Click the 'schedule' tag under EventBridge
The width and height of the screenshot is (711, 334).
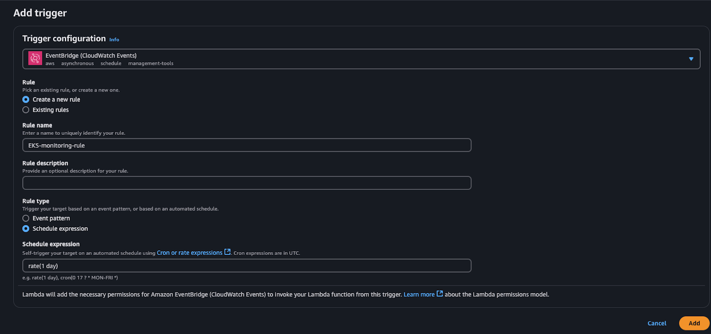111,64
